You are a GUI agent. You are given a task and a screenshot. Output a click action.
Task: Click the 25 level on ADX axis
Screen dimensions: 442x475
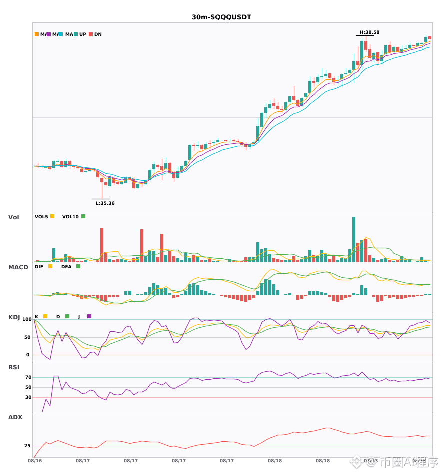[27, 446]
